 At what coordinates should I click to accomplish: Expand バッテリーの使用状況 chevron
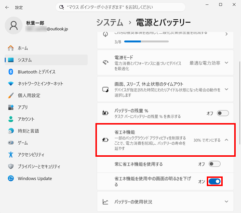(x=227, y=201)
